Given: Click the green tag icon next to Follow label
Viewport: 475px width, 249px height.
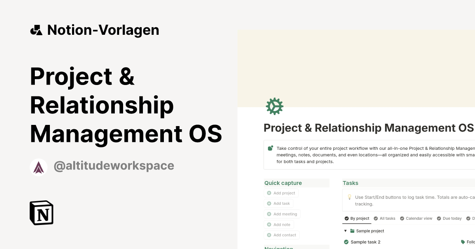Looking at the screenshot, I should click(463, 241).
